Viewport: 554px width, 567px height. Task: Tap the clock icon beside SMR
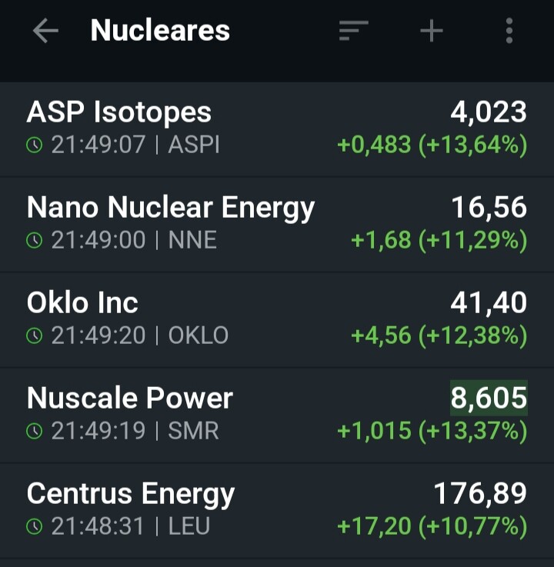(x=35, y=431)
